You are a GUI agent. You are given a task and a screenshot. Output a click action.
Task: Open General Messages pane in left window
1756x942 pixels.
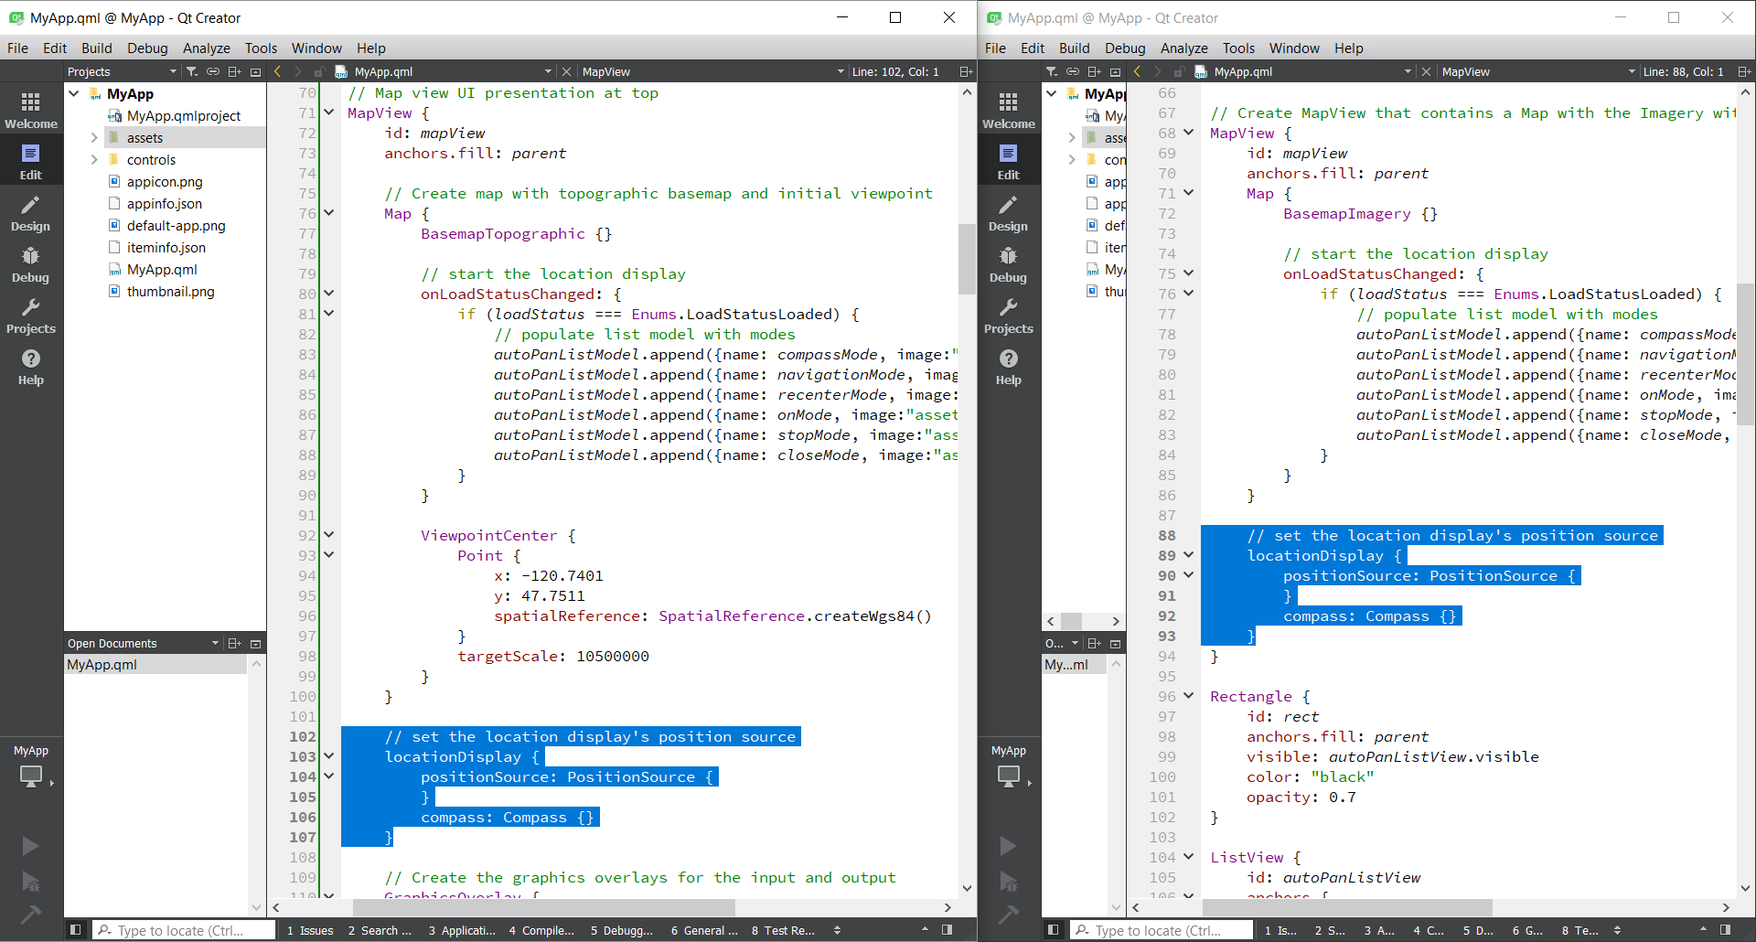point(704,930)
